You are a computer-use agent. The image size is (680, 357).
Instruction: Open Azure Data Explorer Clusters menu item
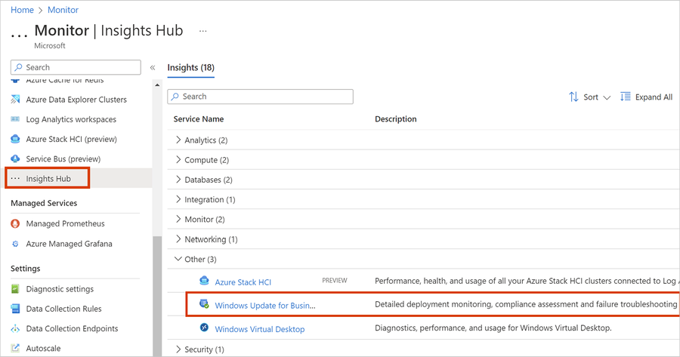point(76,100)
